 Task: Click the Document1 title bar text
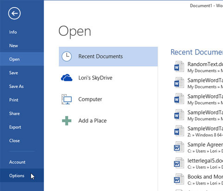206,6
